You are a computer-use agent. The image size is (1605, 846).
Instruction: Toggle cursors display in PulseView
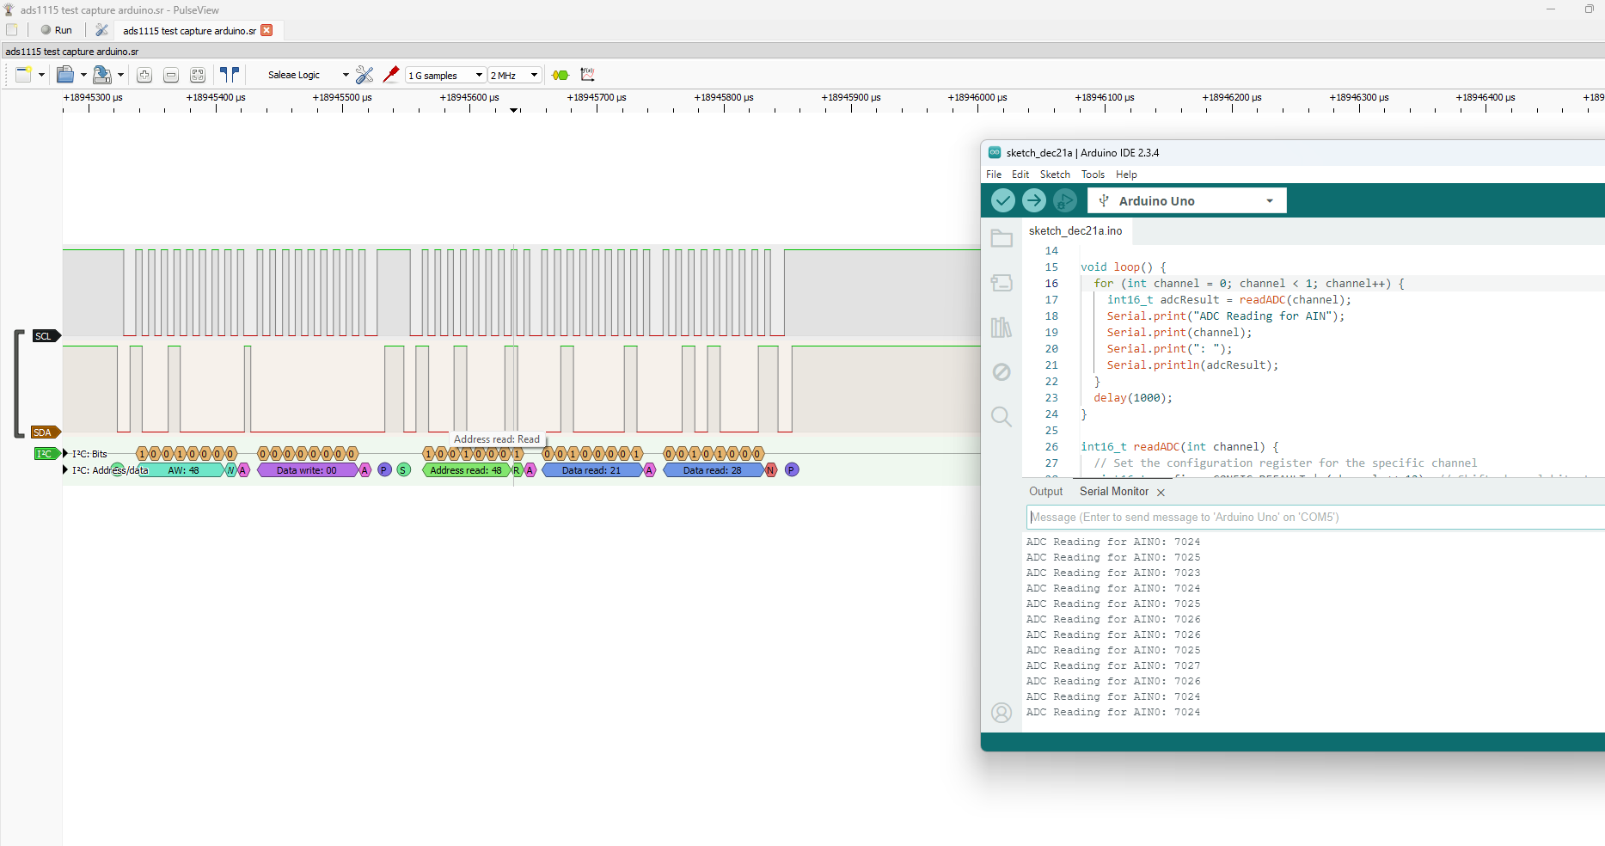click(x=230, y=75)
